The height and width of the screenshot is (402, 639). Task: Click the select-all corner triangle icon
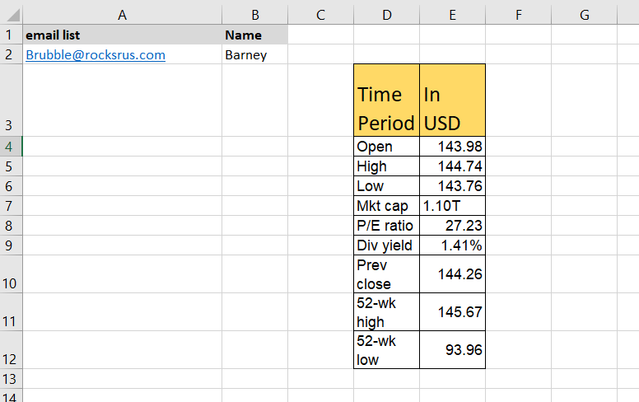[13, 16]
